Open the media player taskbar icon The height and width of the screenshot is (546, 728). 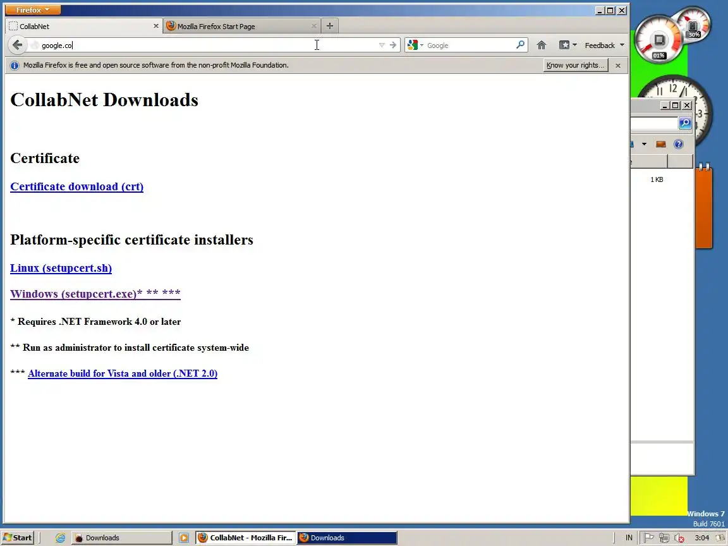(x=184, y=538)
